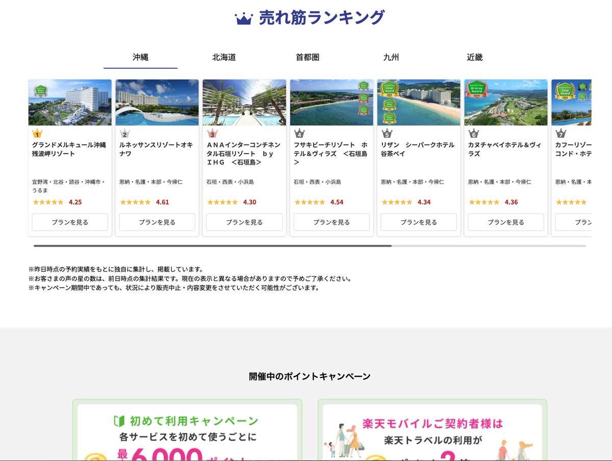The image size is (612, 461).
Task: Open フサキビーチリゾート ホテル&ヴィラズ title
Action: pos(331,153)
